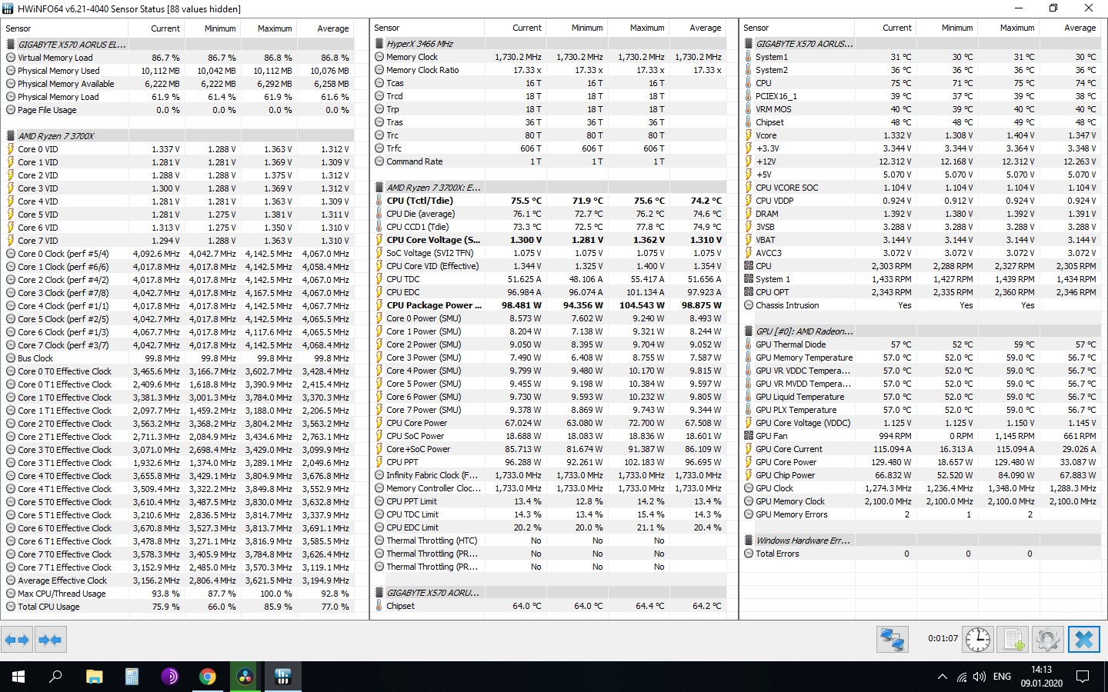Click the HWiNFO taskbar icon
The image size is (1108, 692).
click(x=282, y=677)
